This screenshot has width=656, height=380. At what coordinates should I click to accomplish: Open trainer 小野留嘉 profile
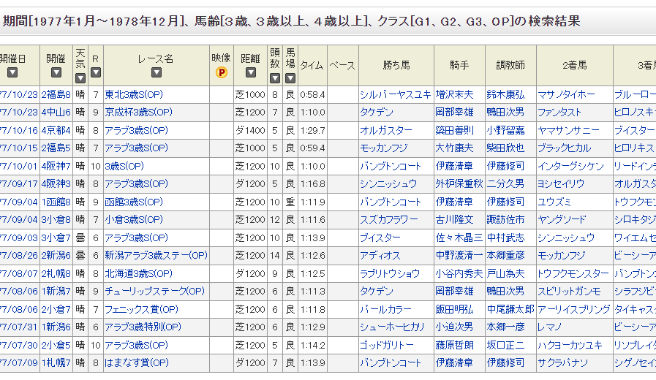point(505,130)
